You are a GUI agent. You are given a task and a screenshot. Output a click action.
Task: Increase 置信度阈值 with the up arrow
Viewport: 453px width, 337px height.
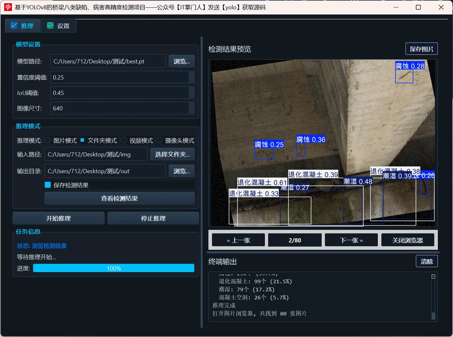click(192, 74)
